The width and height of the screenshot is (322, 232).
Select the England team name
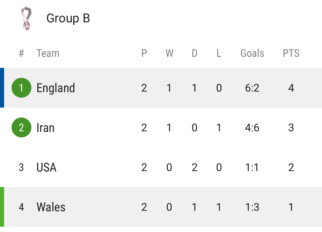56,88
